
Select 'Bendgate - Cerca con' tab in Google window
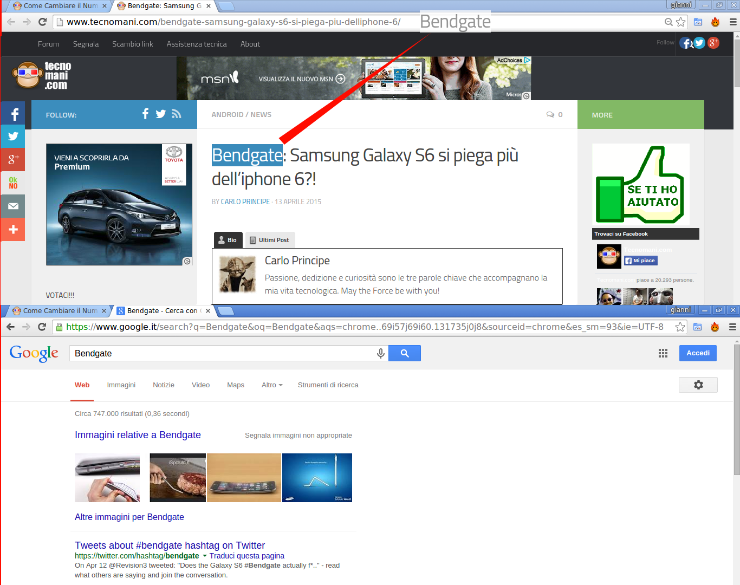(x=163, y=311)
